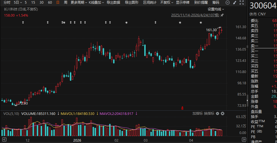Switch to 分时 intraday tab

click(7, 3)
